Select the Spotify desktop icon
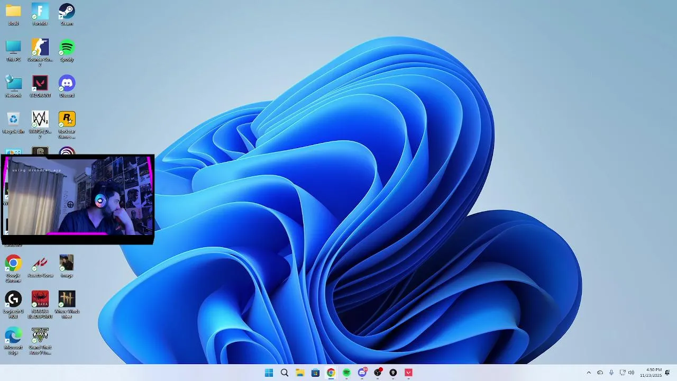The width and height of the screenshot is (677, 381). (x=67, y=50)
